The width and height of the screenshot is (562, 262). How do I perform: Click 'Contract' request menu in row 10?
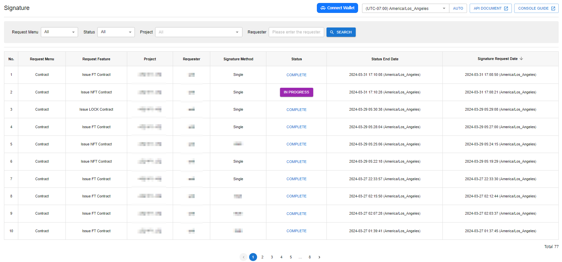(42, 231)
